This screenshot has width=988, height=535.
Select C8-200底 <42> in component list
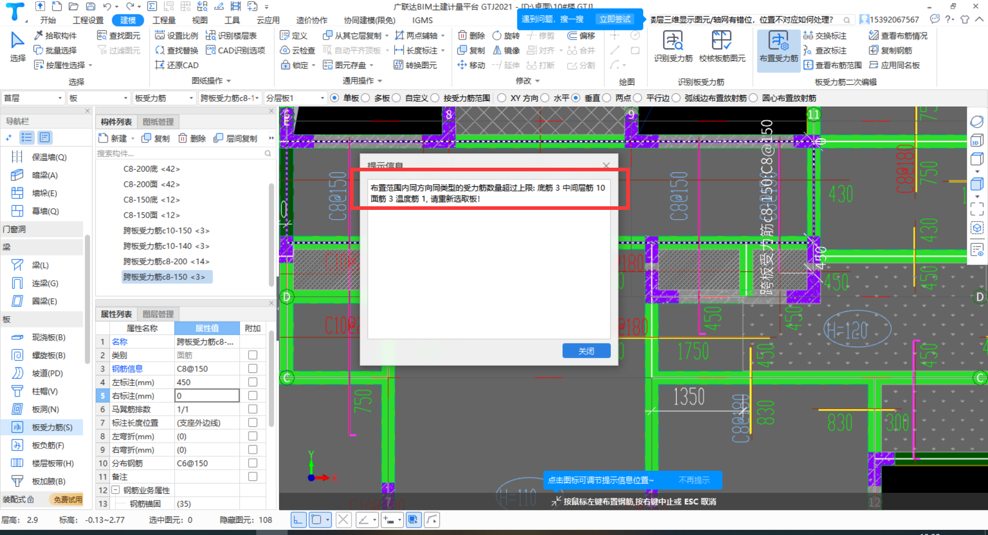(x=151, y=169)
